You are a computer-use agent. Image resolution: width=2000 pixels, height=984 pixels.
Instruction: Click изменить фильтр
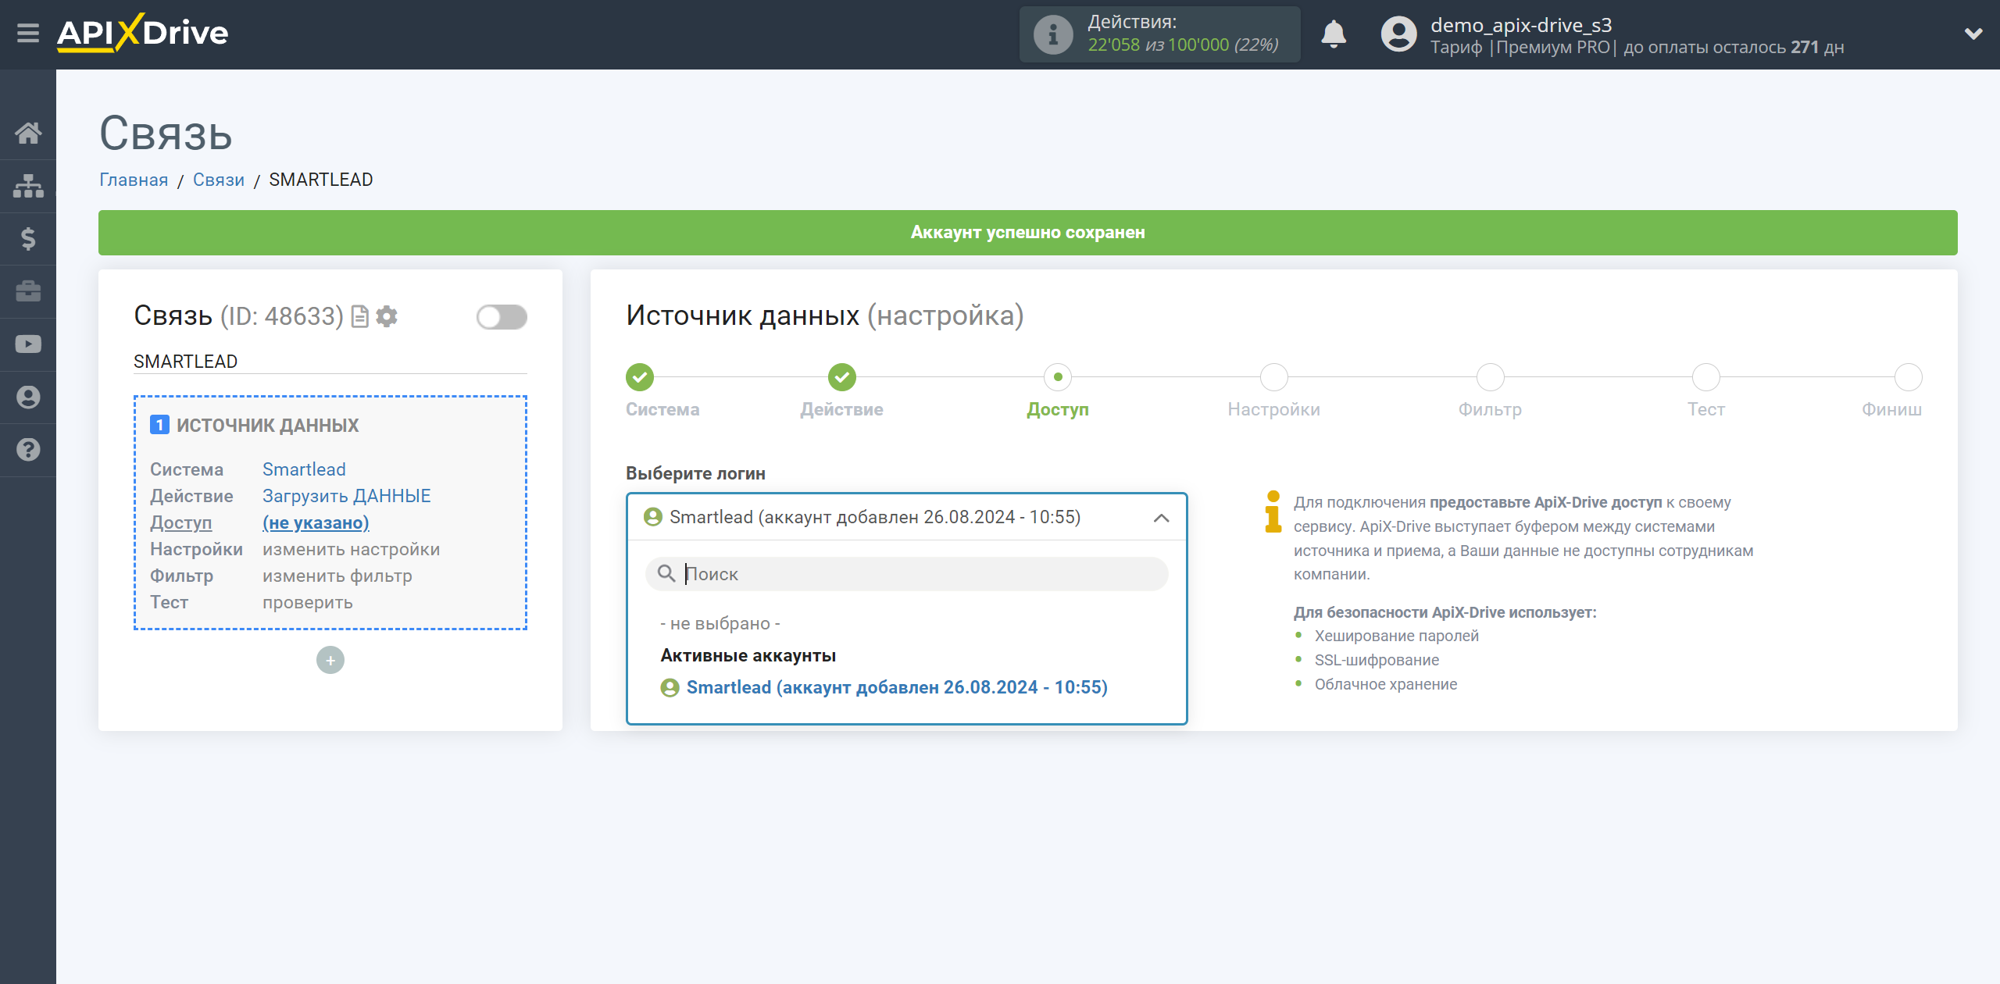(337, 576)
